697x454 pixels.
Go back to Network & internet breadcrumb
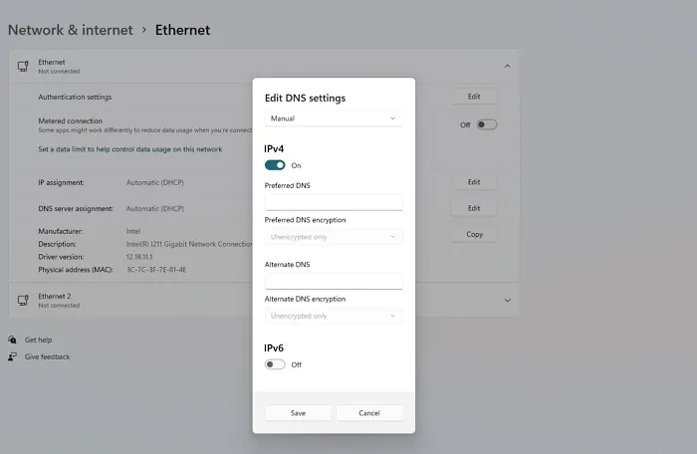71,30
